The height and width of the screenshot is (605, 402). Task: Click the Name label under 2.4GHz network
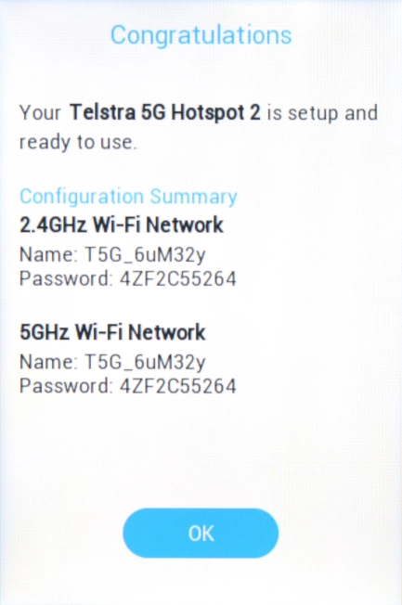click(48, 254)
